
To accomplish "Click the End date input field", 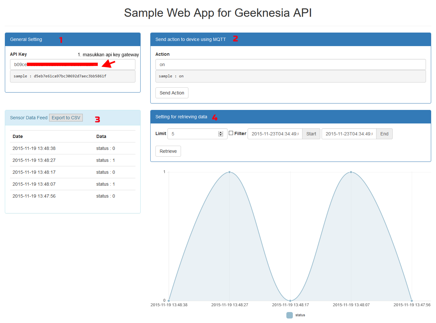I will (x=349, y=134).
